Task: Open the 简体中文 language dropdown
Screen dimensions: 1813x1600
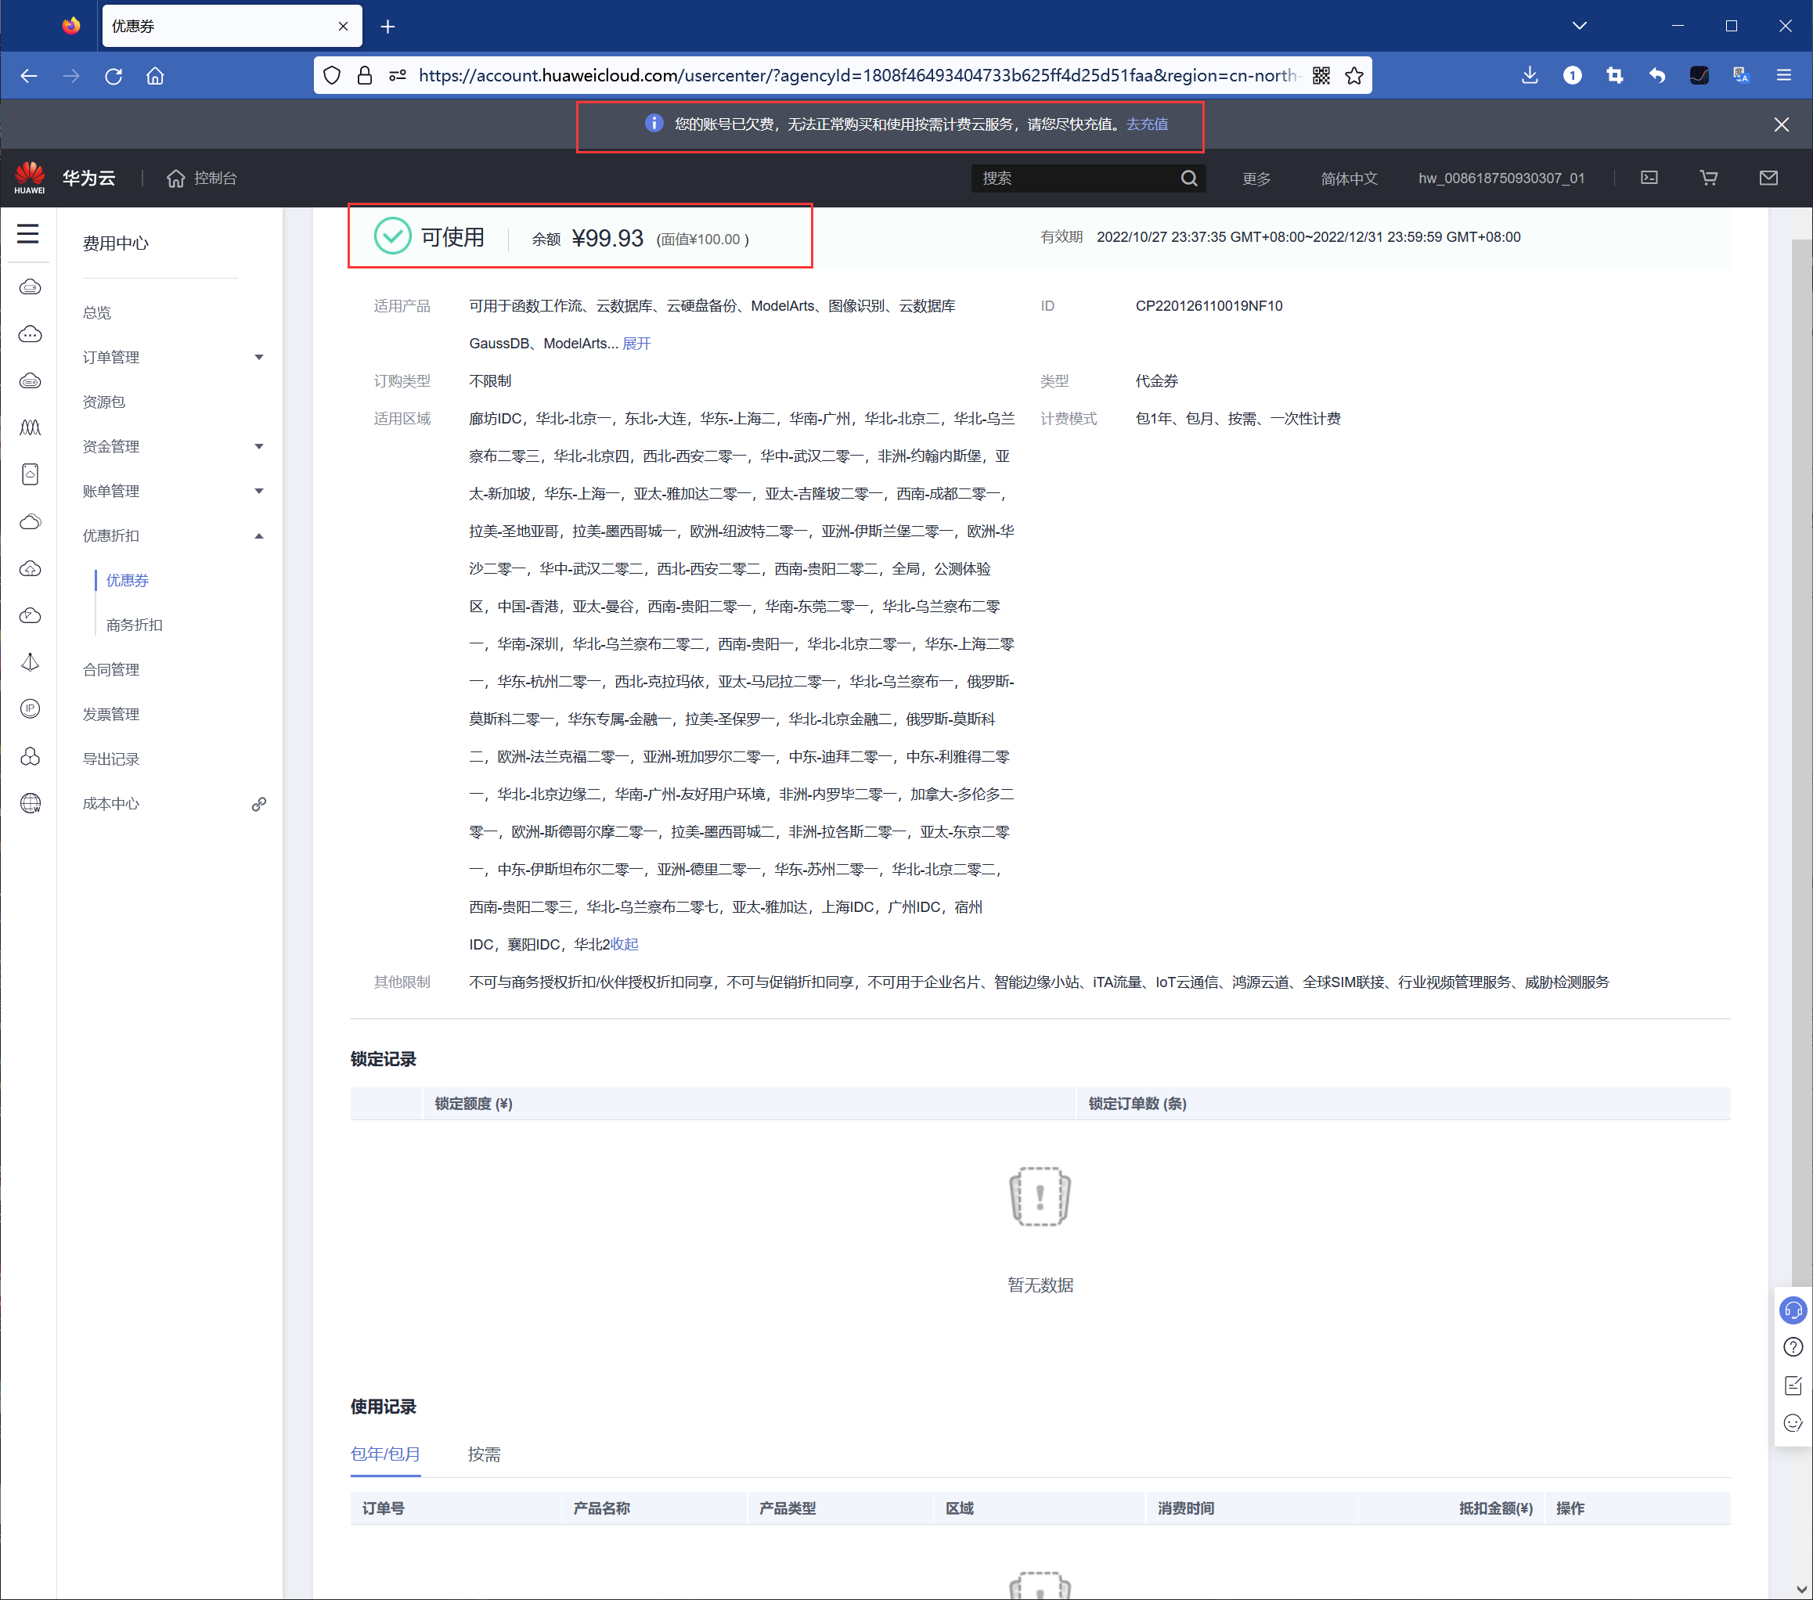Action: coord(1348,179)
